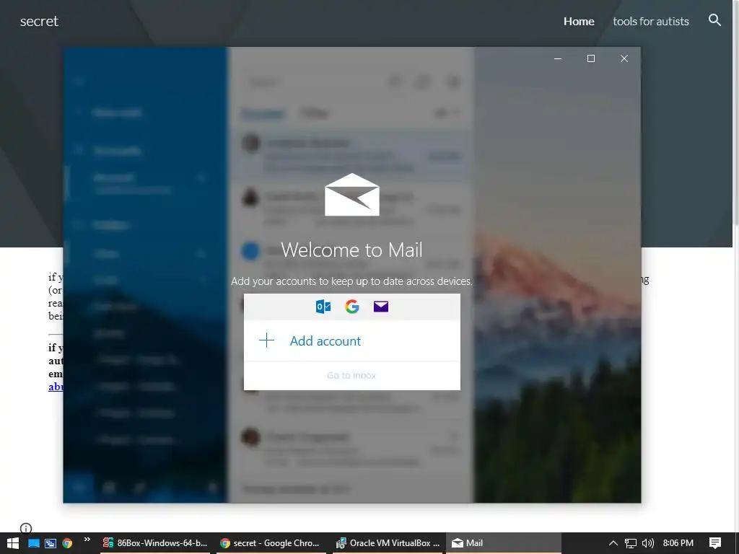Viewport: 739px width, 554px height.
Task: Switch to 86Box-Windows-64 taskbar item
Action: pos(155,543)
